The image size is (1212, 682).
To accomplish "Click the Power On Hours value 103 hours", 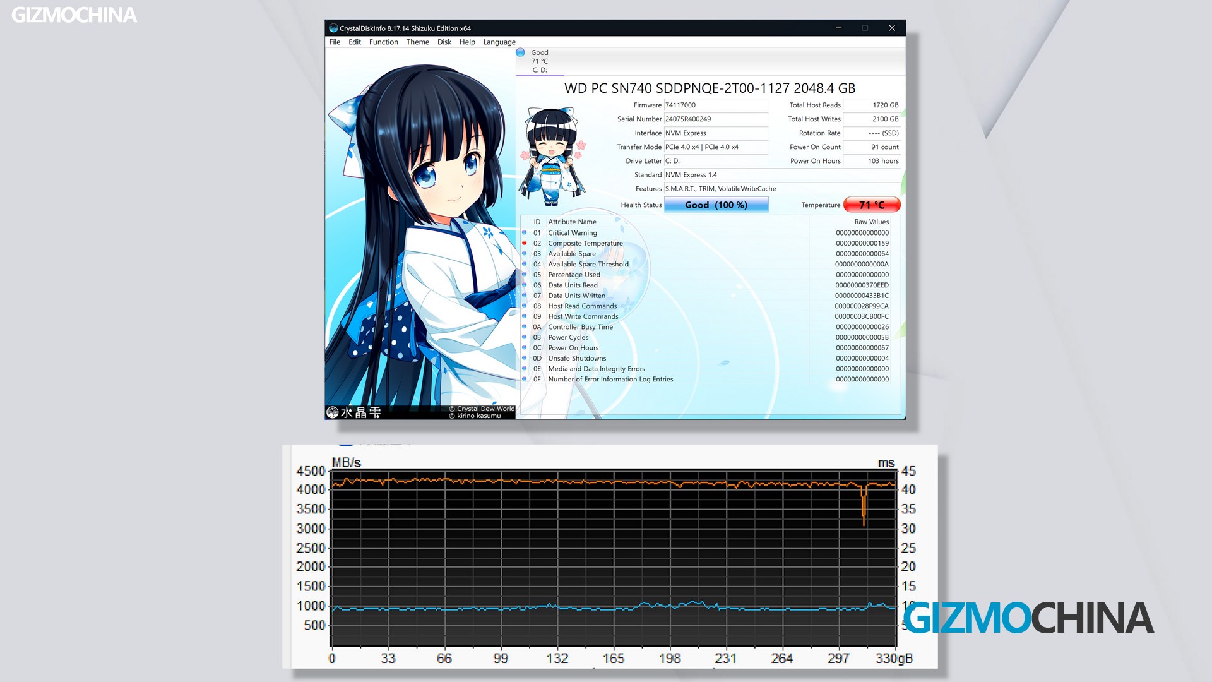I will 872,161.
